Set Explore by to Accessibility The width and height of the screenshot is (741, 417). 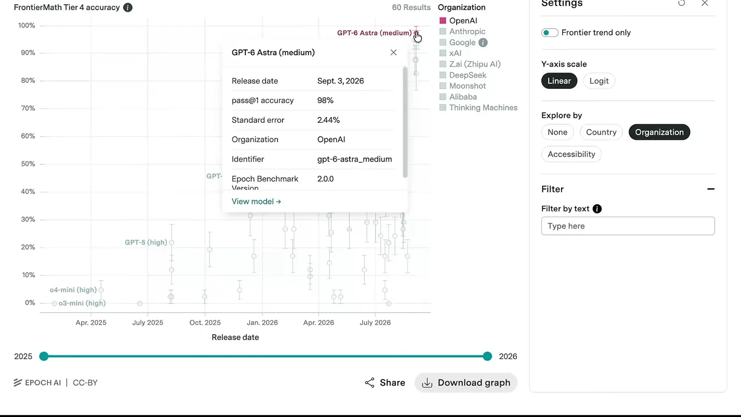(x=571, y=154)
